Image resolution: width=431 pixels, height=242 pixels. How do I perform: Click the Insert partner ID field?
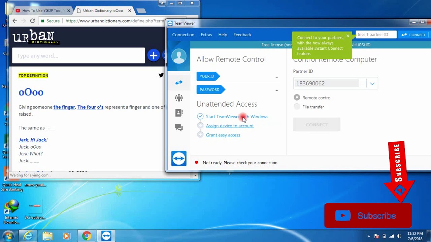pos(376,34)
